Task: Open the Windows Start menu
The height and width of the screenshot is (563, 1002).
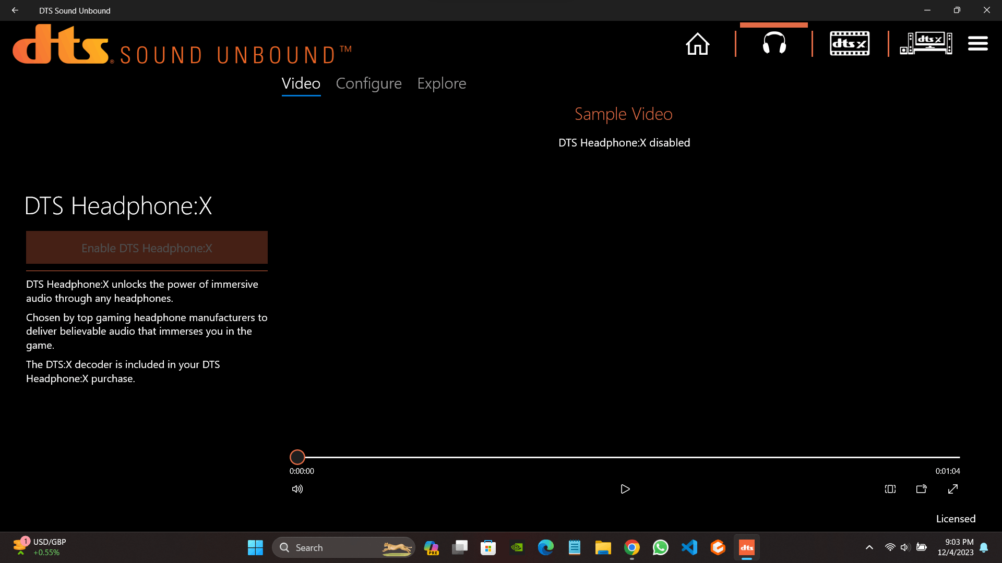Action: (255, 547)
